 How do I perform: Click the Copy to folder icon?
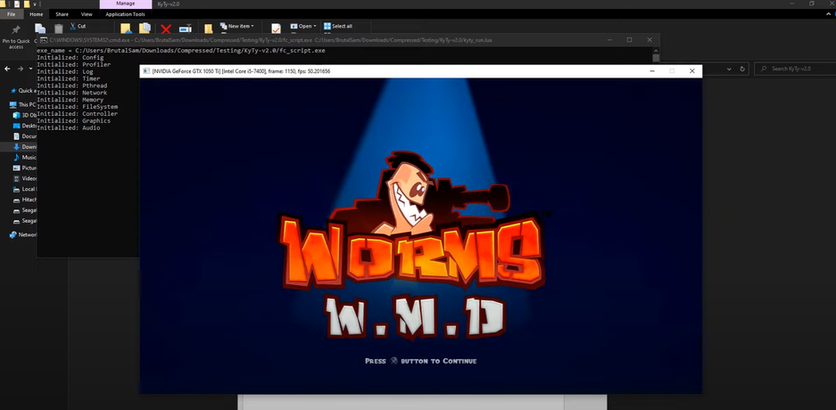tap(145, 29)
